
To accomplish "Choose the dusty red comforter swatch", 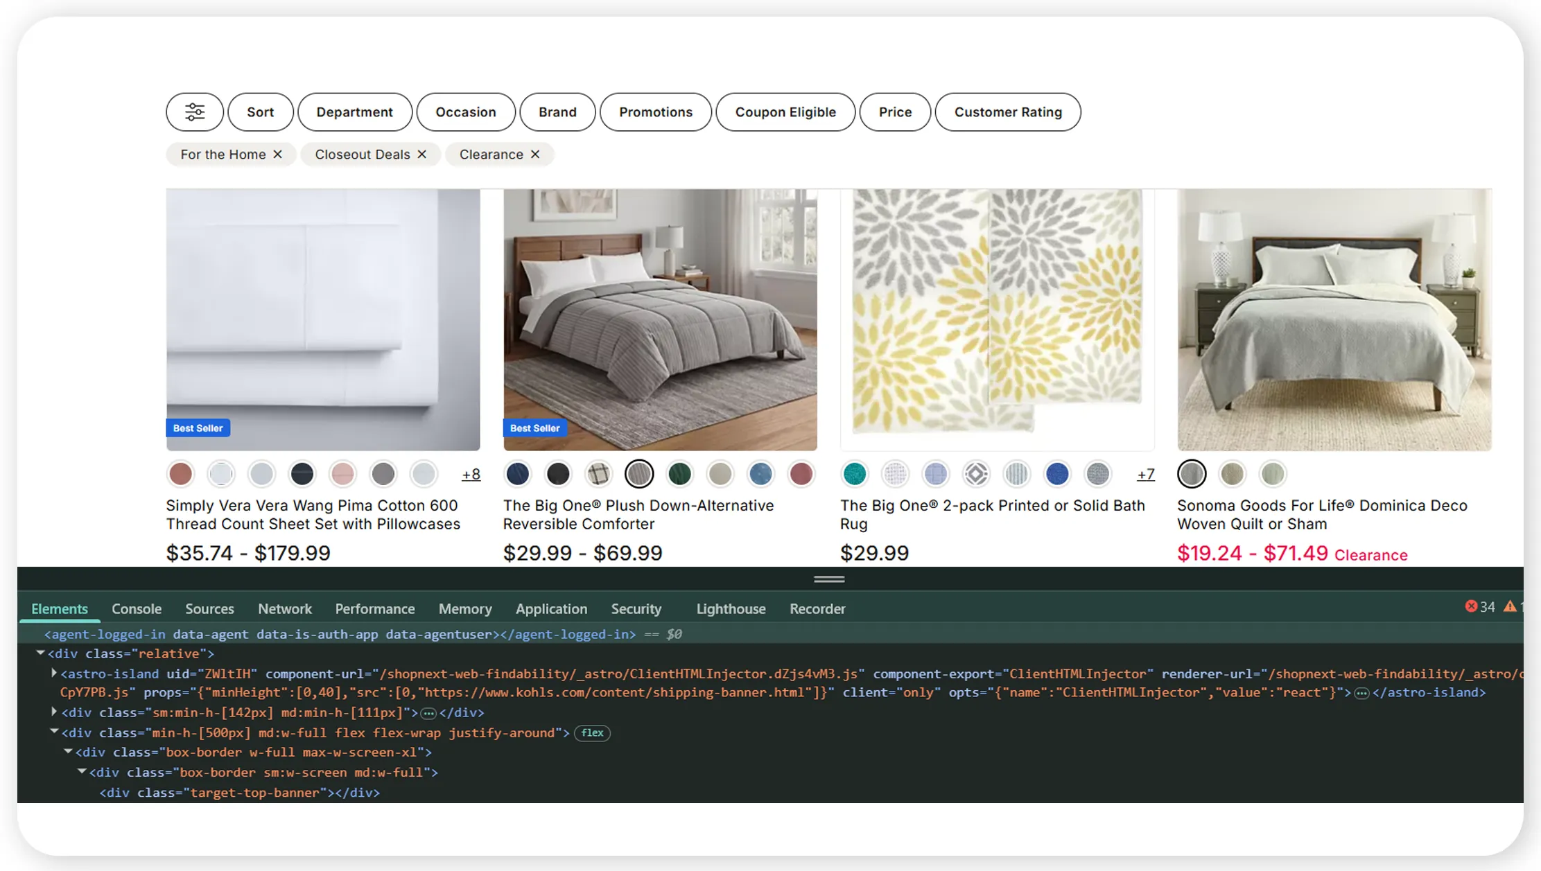I will tap(801, 474).
